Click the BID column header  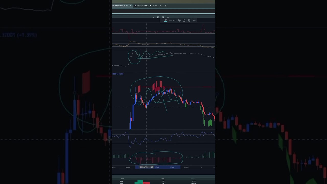122,179
